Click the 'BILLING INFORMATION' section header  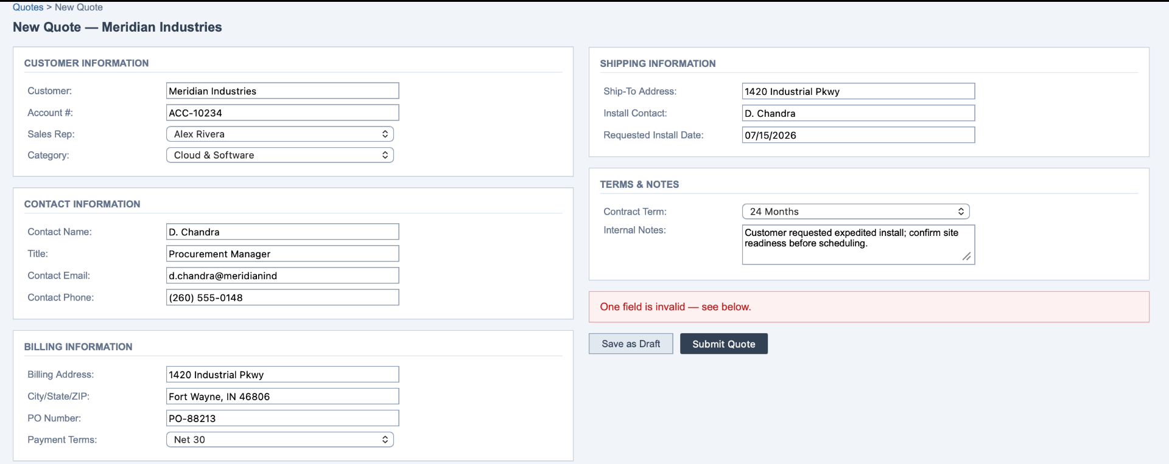point(78,347)
